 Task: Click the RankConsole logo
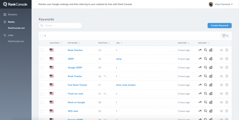coord(15,4)
